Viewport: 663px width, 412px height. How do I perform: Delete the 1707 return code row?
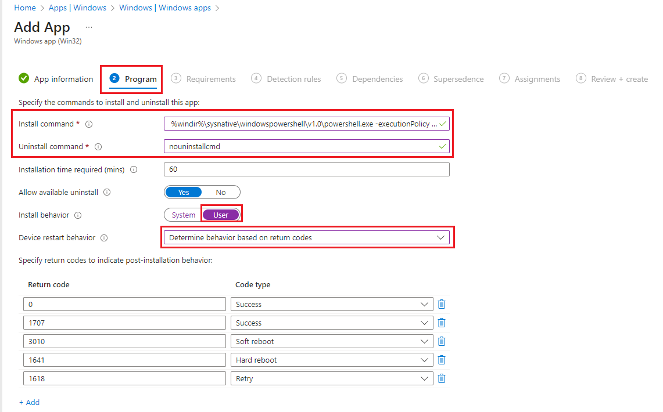click(441, 323)
